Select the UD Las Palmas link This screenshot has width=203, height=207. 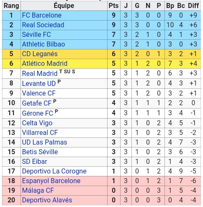[x=44, y=142]
